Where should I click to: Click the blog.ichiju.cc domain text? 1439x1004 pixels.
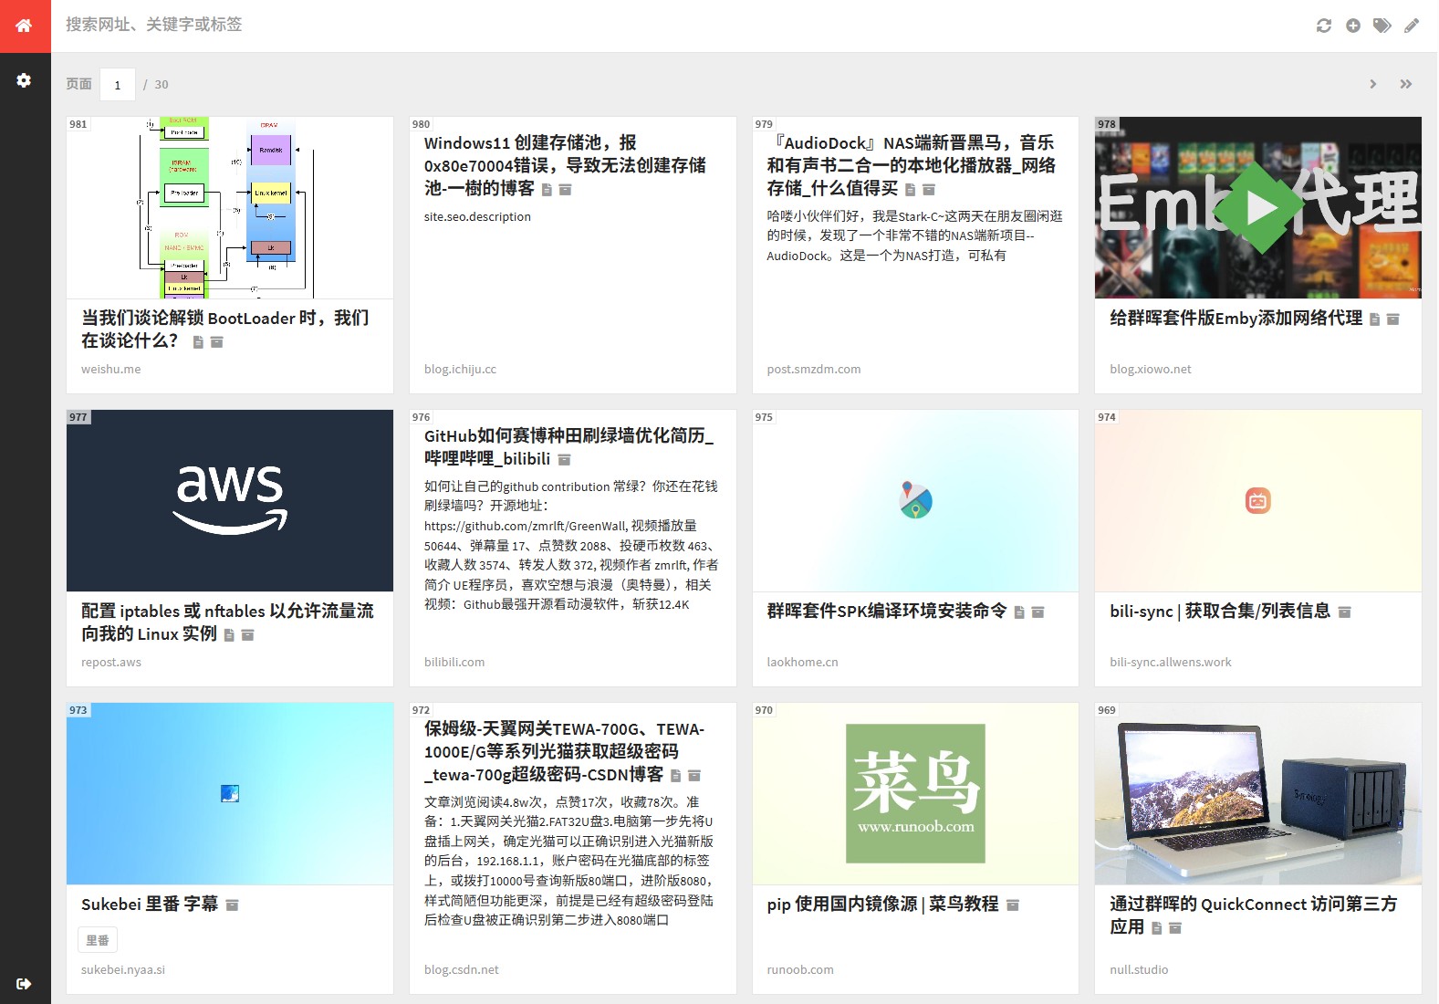coord(461,370)
